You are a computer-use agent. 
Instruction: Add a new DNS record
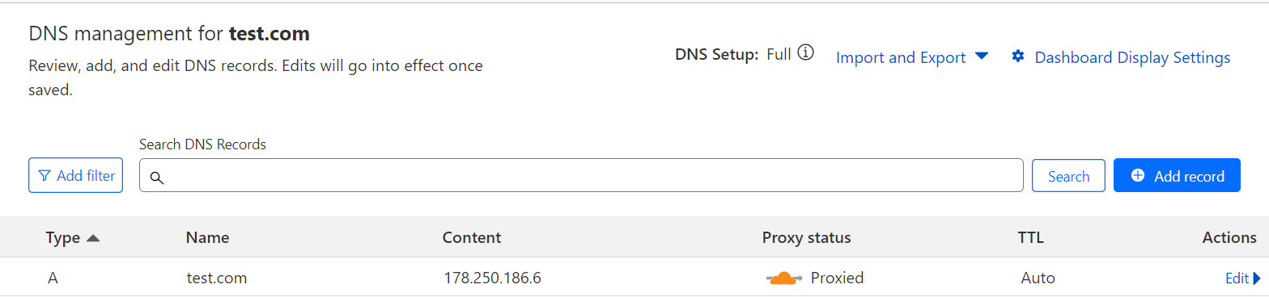[1177, 175]
